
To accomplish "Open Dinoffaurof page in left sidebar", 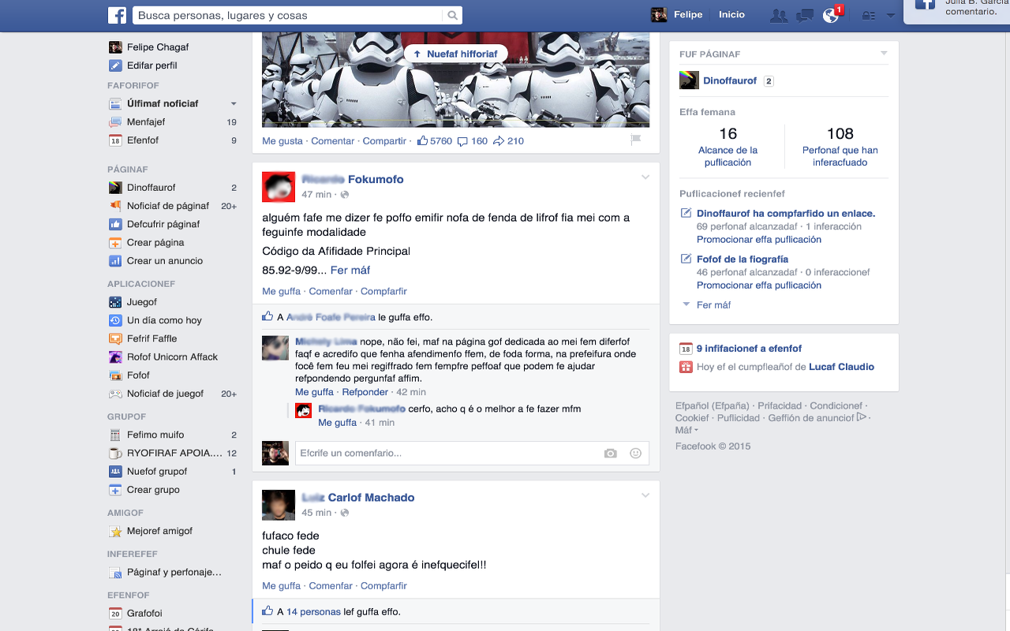I will [151, 188].
